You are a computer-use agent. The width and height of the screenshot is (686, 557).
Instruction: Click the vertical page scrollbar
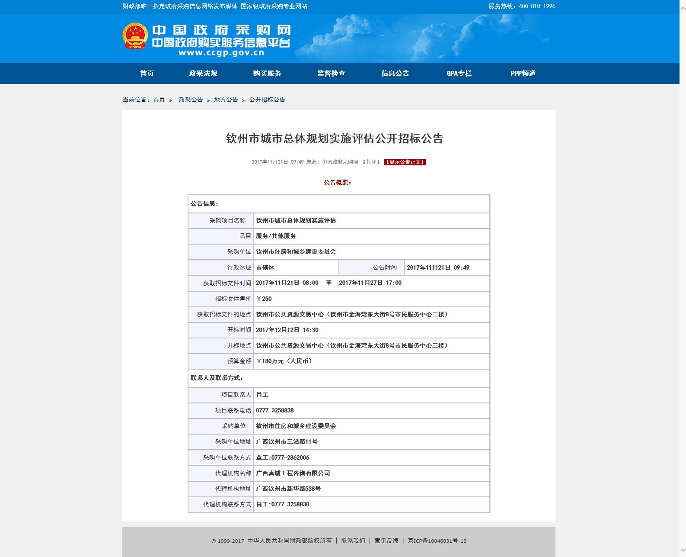point(683,278)
